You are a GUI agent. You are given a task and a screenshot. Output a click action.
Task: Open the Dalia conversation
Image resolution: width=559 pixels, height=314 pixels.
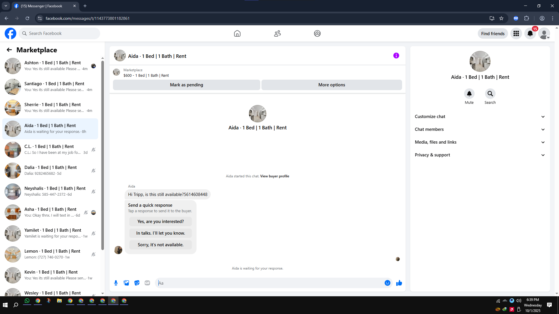tap(50, 171)
